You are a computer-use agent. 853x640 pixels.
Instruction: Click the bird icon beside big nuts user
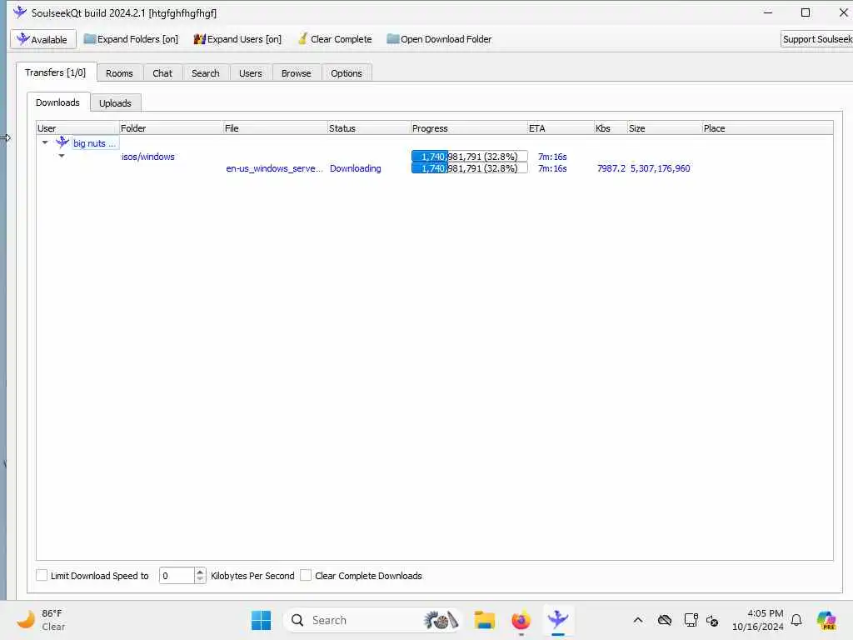(x=62, y=142)
